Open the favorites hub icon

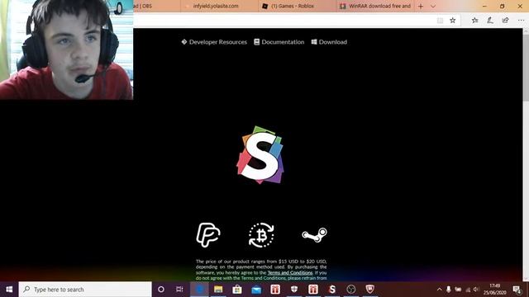click(474, 21)
